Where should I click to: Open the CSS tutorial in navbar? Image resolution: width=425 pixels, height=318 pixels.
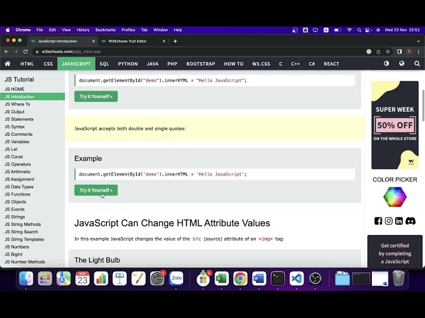coord(48,64)
